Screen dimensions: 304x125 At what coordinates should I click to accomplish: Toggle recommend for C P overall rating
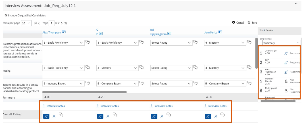point(100,116)
